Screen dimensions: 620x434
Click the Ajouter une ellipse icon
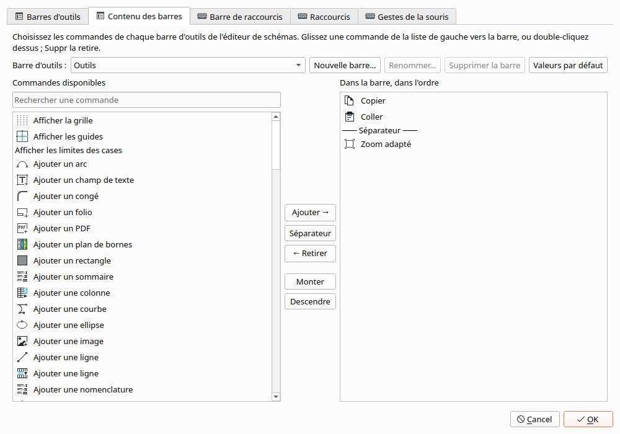tap(22, 325)
